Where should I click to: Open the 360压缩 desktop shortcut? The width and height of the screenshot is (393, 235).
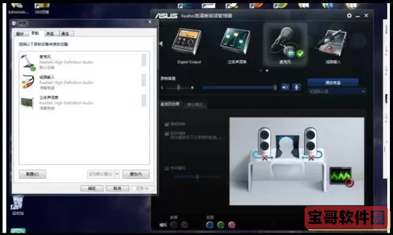coord(42,8)
